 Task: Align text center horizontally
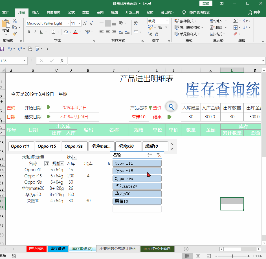pyautogui.click(x=108, y=32)
